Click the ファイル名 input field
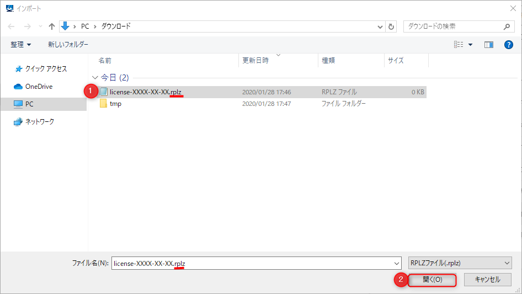The width and height of the screenshot is (522, 294). click(254, 264)
